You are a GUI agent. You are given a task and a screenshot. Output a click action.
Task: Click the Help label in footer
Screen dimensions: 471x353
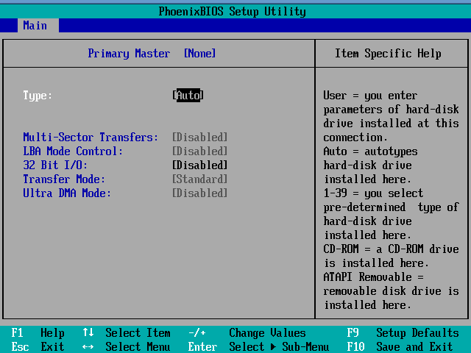(52, 333)
